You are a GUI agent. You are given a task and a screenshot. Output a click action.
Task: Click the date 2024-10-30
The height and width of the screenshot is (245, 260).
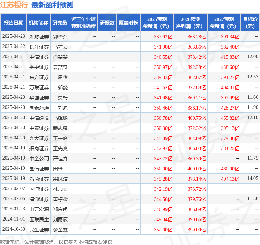(14, 229)
